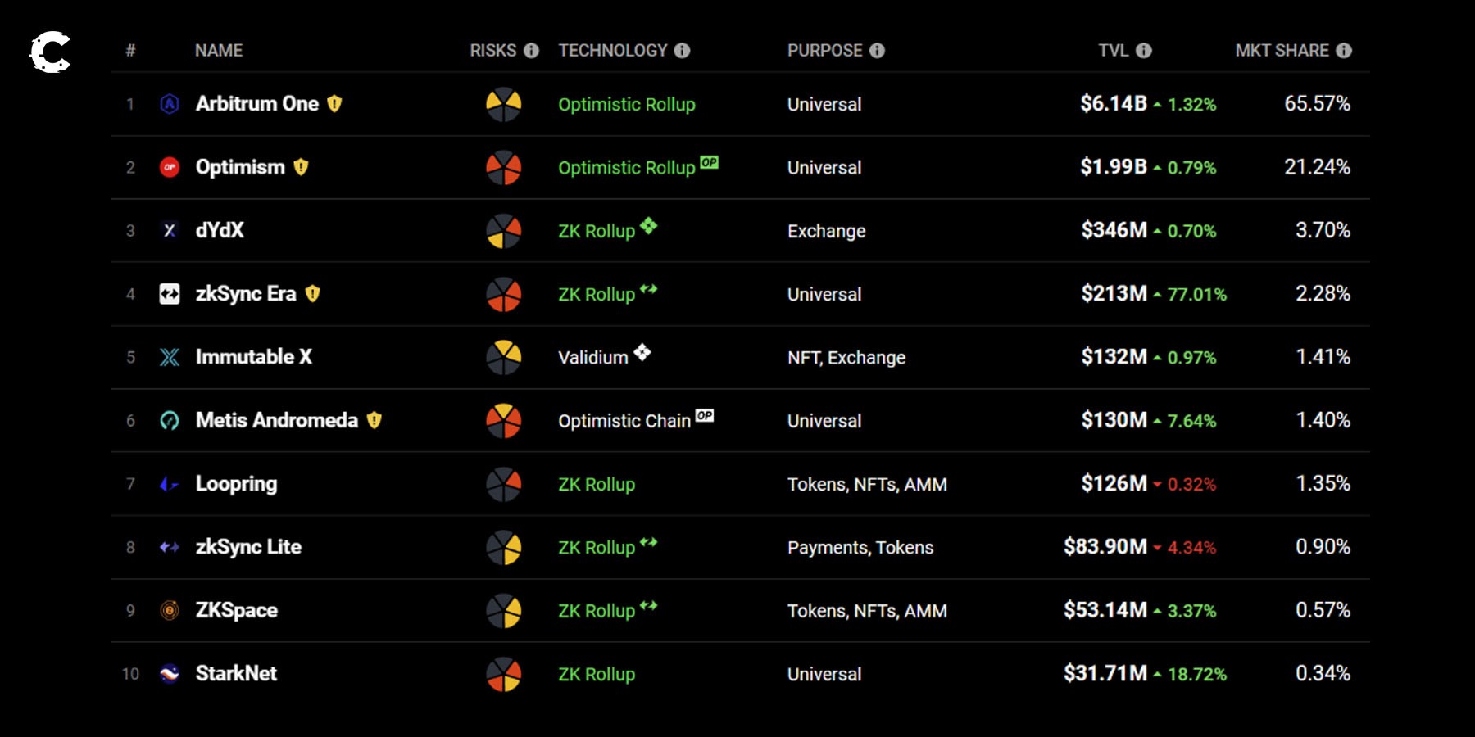Sort table by NAME column header
The width and height of the screenshot is (1475, 737).
pos(219,51)
